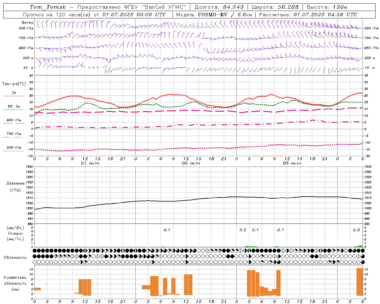The width and height of the screenshot is (380, 304).
Task: Select the 'ЗапСиб УГМС' provider text
Action: (x=164, y=7)
